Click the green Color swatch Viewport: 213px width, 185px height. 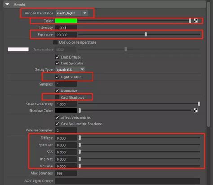coord(66,21)
